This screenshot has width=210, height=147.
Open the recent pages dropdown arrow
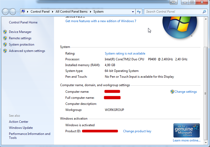(18, 12)
